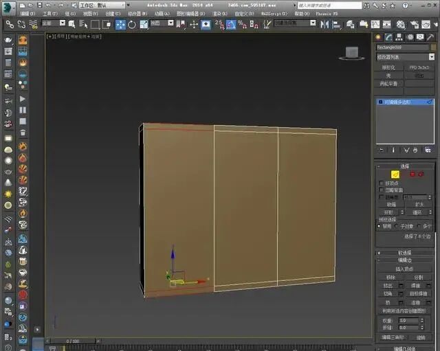Open settings box next to 切角
The width and height of the screenshot is (440, 351).
(x=401, y=293)
